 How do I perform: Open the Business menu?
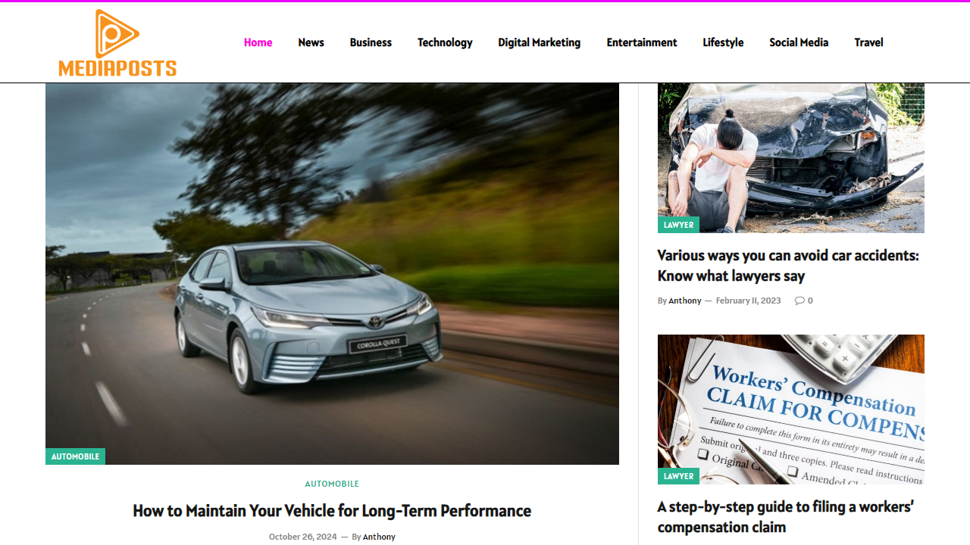click(371, 42)
